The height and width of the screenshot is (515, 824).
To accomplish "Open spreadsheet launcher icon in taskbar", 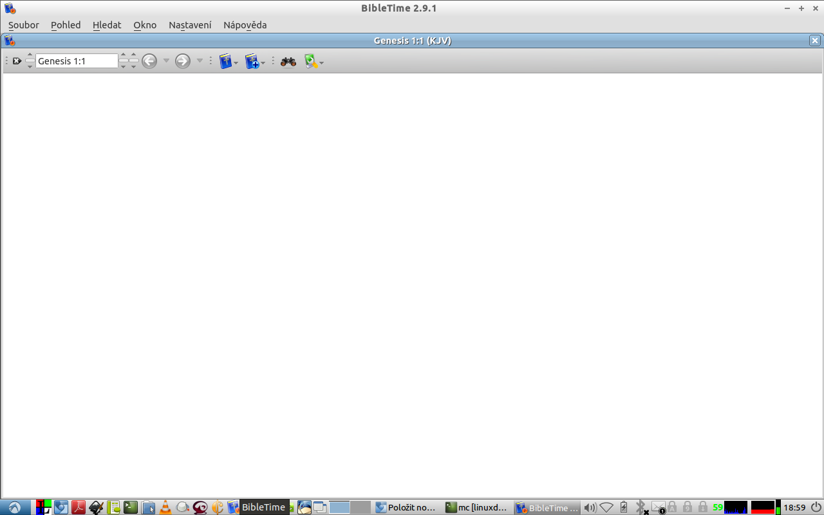I will coord(113,507).
